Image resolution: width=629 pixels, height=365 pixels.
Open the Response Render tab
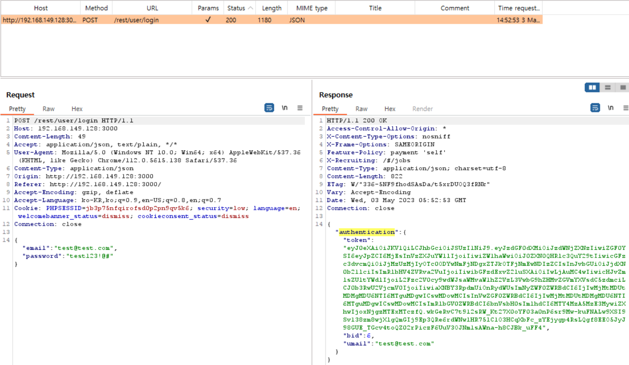(422, 109)
